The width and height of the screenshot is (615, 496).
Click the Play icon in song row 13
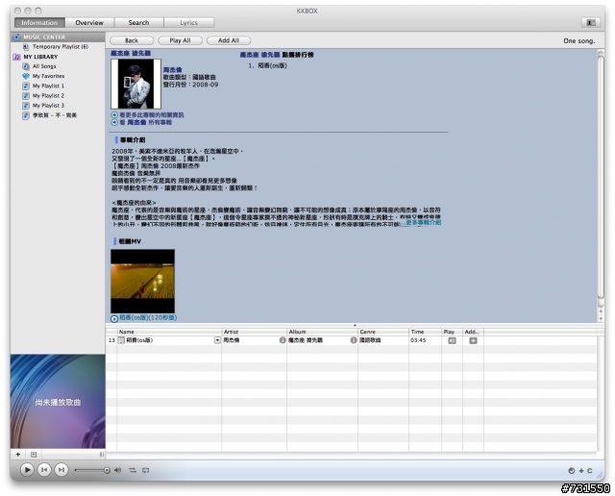coord(452,340)
